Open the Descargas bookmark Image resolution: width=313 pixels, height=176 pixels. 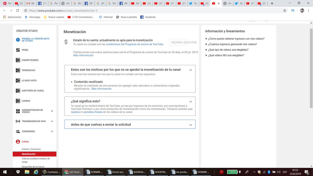[x=32, y=17]
